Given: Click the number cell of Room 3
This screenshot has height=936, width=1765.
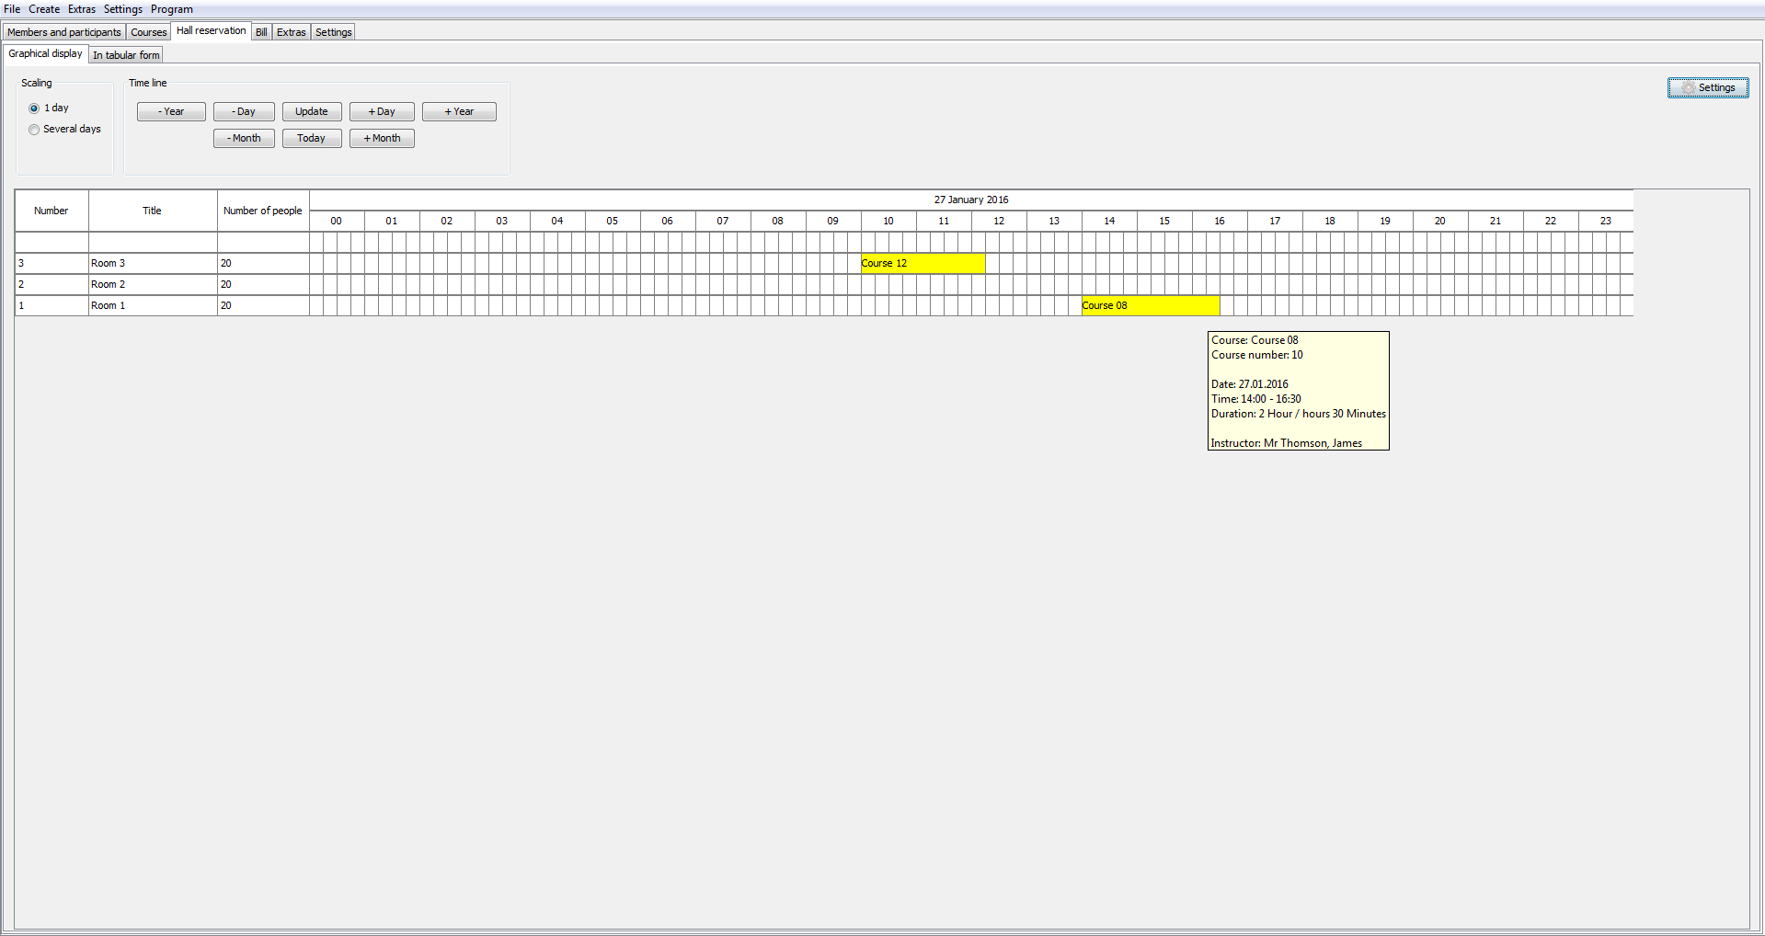Looking at the screenshot, I should pos(52,264).
